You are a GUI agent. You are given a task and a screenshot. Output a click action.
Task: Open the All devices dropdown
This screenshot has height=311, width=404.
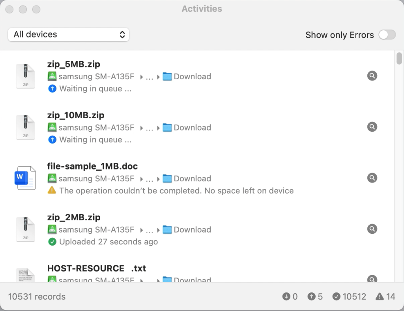click(x=68, y=35)
